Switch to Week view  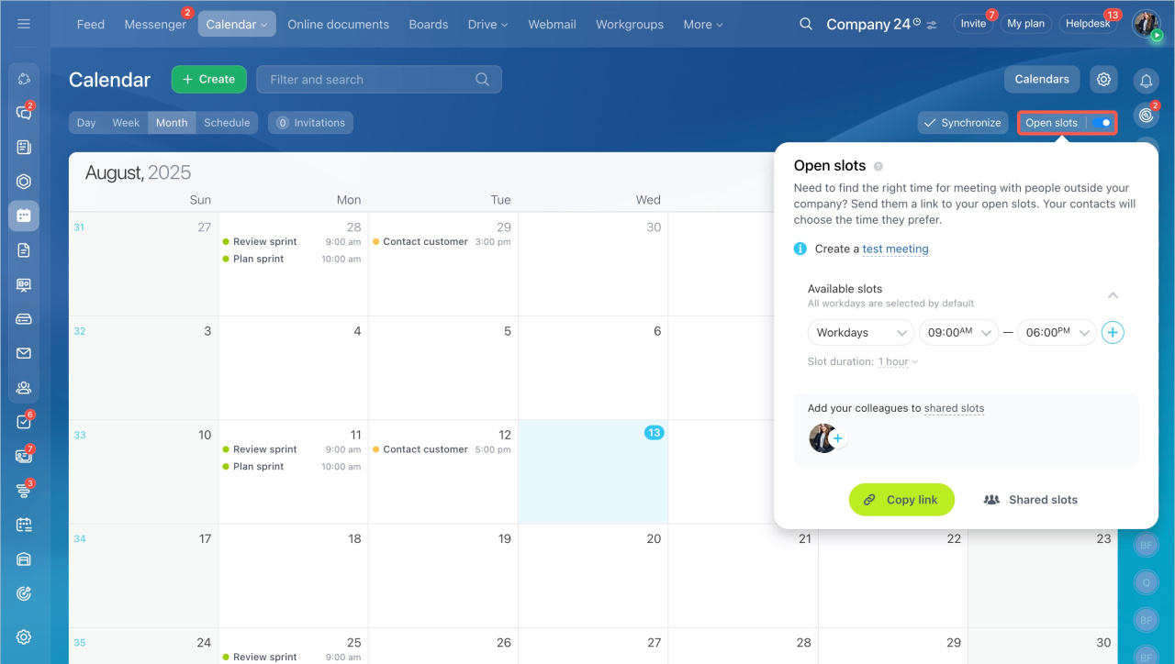126,123
